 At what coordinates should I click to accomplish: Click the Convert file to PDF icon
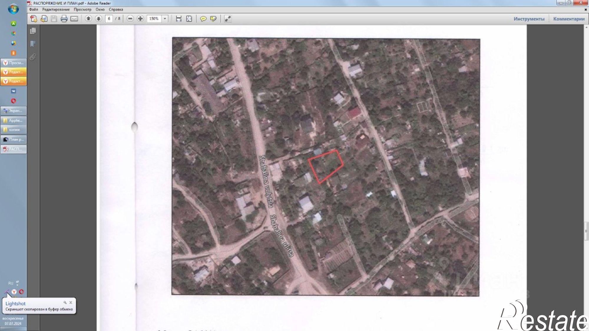44,19
